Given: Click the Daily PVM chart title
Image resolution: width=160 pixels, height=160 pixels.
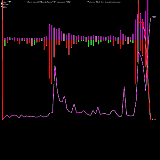Looking at the screenshot, I should 6,2.
